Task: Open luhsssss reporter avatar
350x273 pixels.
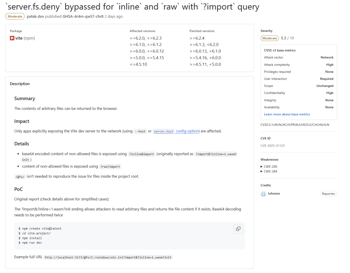Action: [263, 194]
